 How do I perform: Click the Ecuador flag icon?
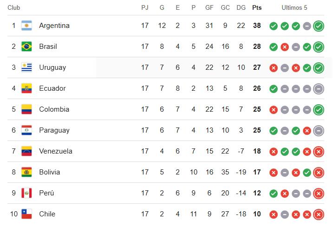coord(26,88)
